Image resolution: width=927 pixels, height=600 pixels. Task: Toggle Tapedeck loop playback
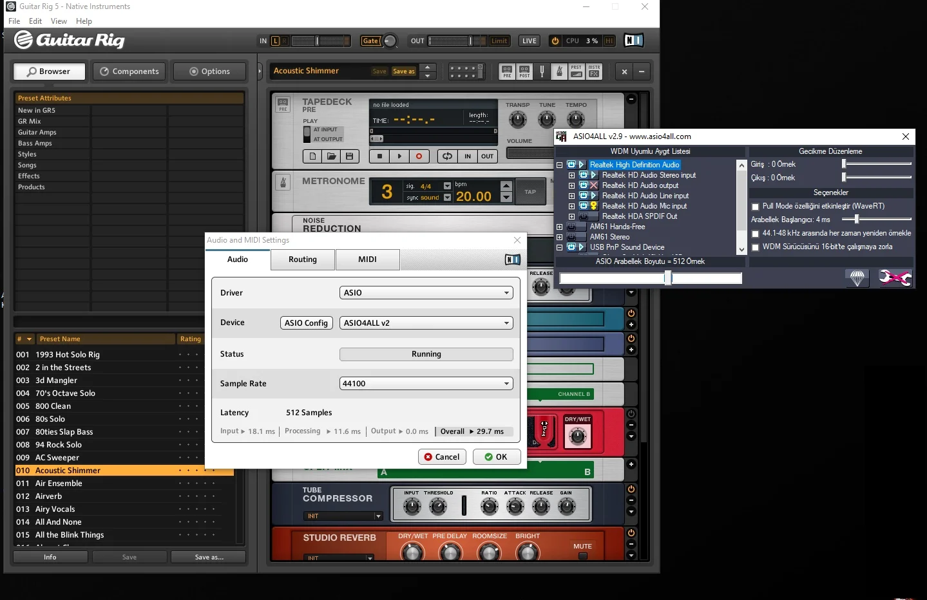tap(447, 156)
